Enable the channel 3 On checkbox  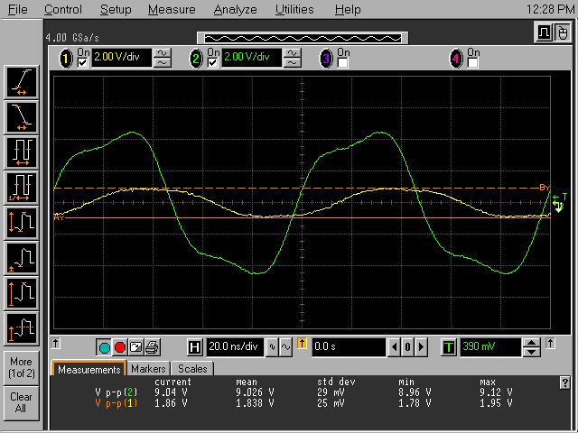(343, 63)
